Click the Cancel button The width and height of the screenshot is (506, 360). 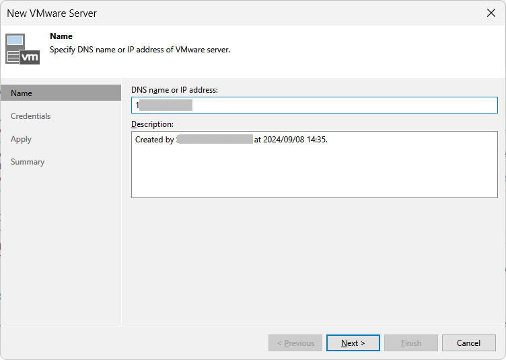click(468, 343)
